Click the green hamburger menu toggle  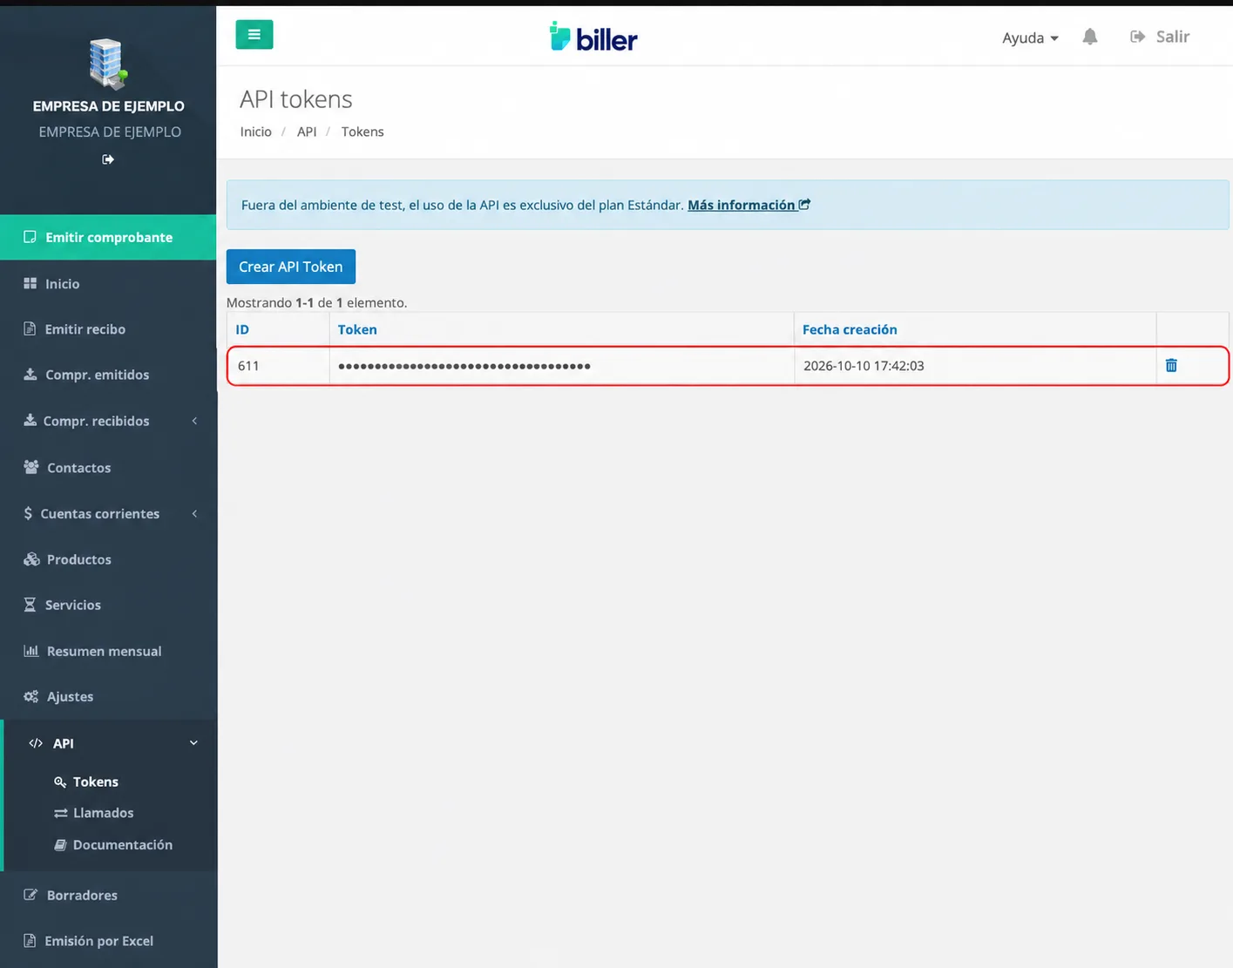pos(254,35)
